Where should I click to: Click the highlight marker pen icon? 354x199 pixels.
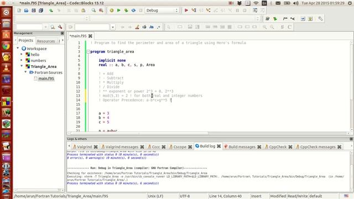[137, 27]
